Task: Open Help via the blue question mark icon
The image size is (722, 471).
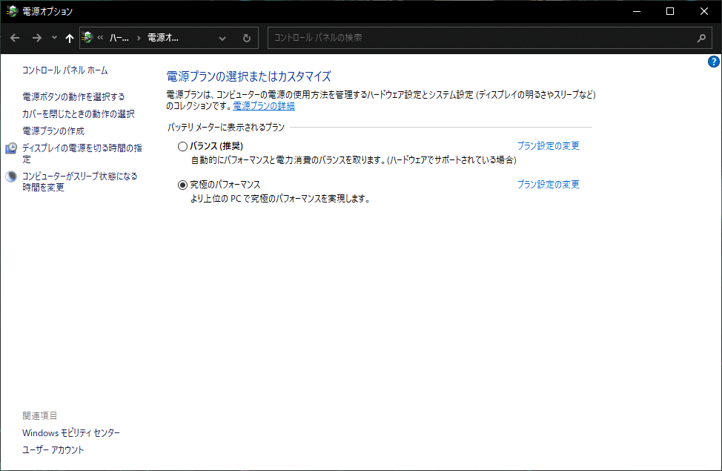Action: (x=713, y=62)
